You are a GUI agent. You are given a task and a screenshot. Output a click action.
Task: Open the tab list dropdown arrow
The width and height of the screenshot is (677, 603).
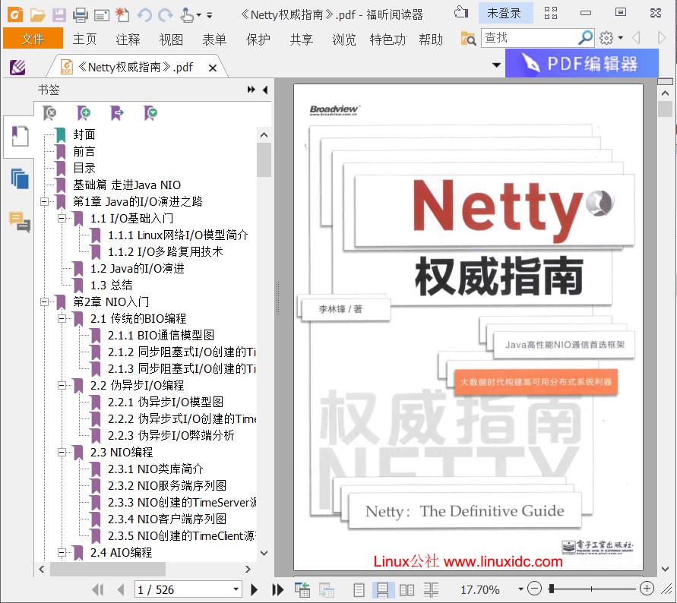496,65
